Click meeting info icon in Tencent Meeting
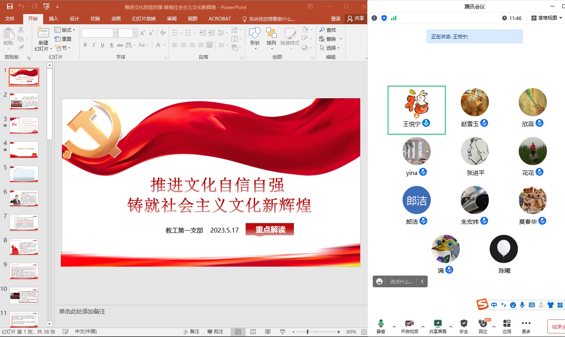Image resolution: width=565 pixels, height=337 pixels. 374,18
